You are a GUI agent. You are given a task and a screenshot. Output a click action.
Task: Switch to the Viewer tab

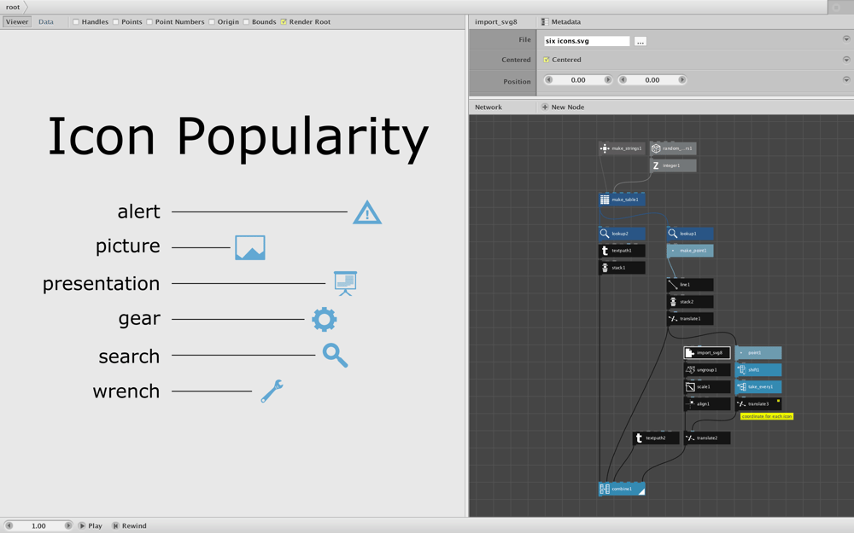pyautogui.click(x=17, y=22)
